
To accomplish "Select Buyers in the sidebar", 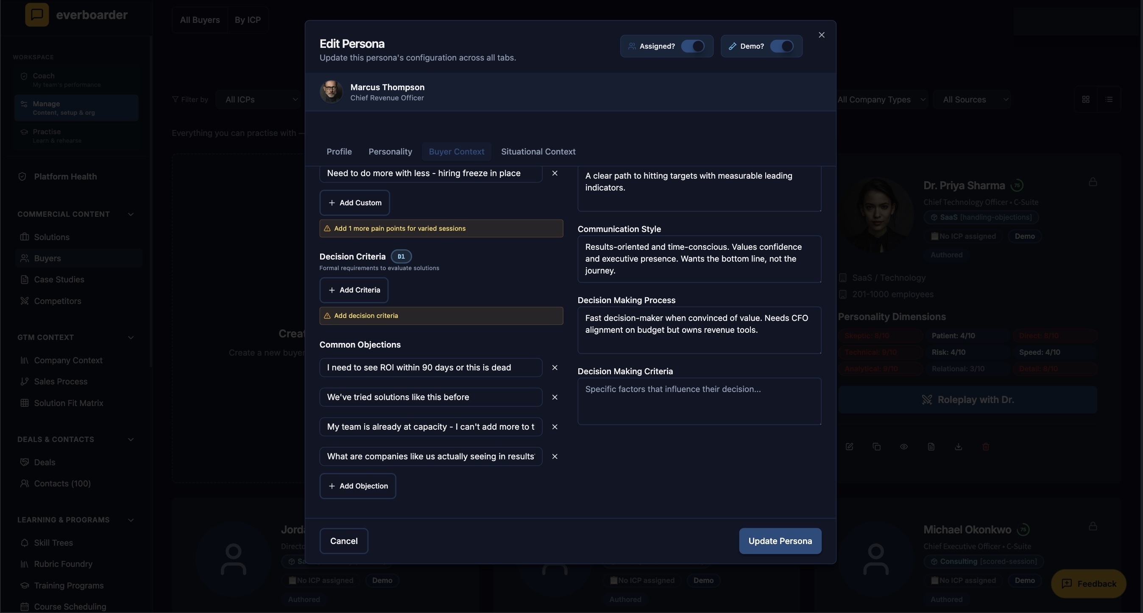I will click(78, 258).
